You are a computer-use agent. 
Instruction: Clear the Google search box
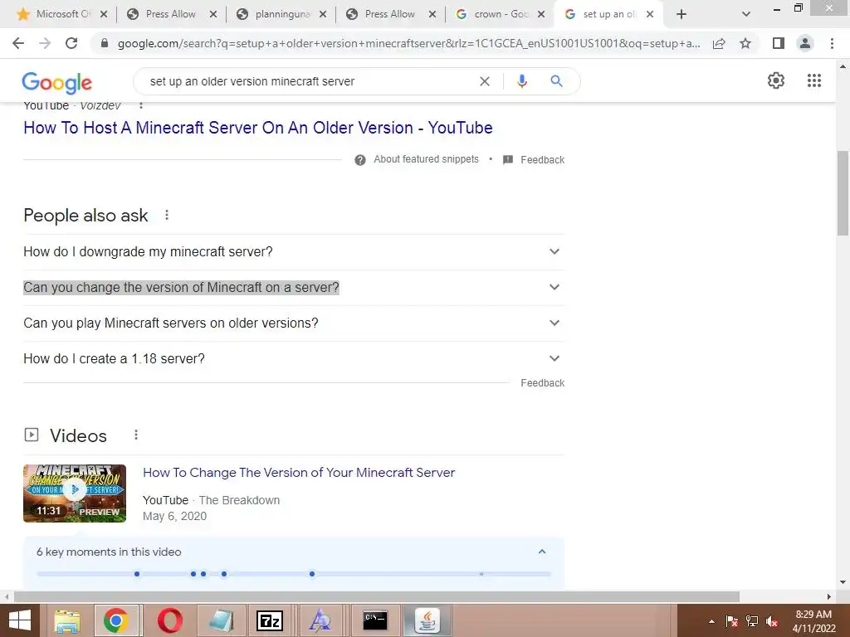pyautogui.click(x=485, y=81)
